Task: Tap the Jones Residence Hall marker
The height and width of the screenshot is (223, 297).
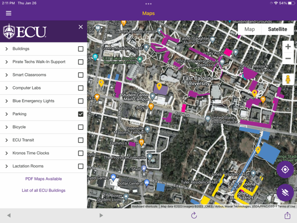Action: pyautogui.click(x=253, y=173)
